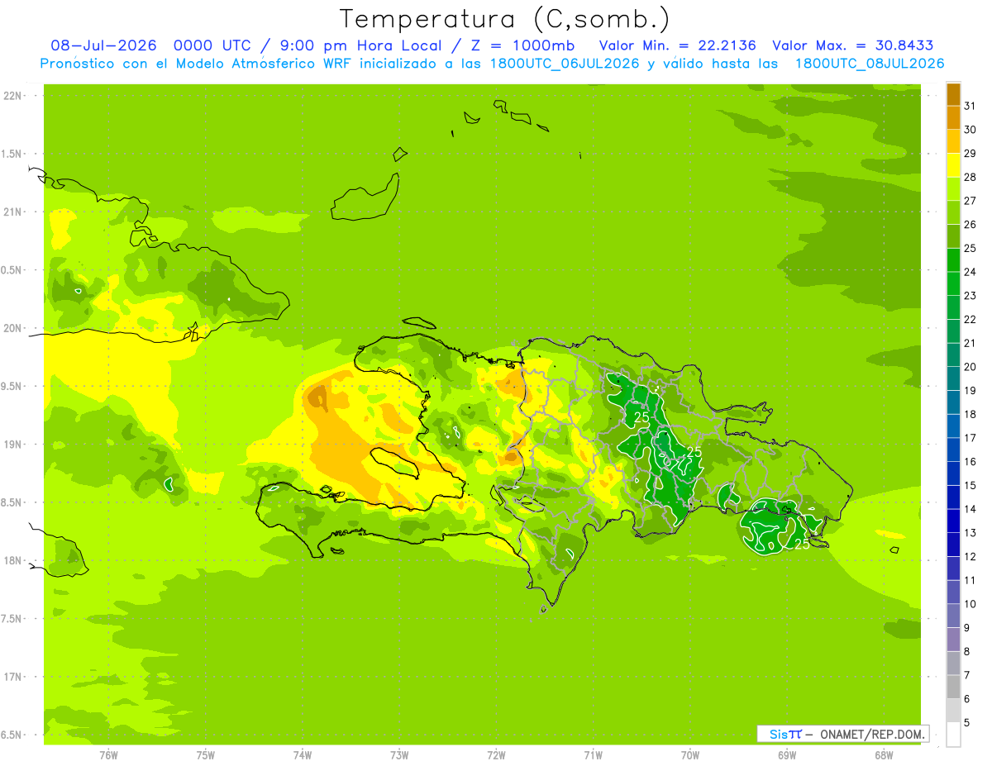Image resolution: width=992 pixels, height=766 pixels.
Task: Click the 'Valor Max. = 30.8433' readout
Action: (852, 45)
